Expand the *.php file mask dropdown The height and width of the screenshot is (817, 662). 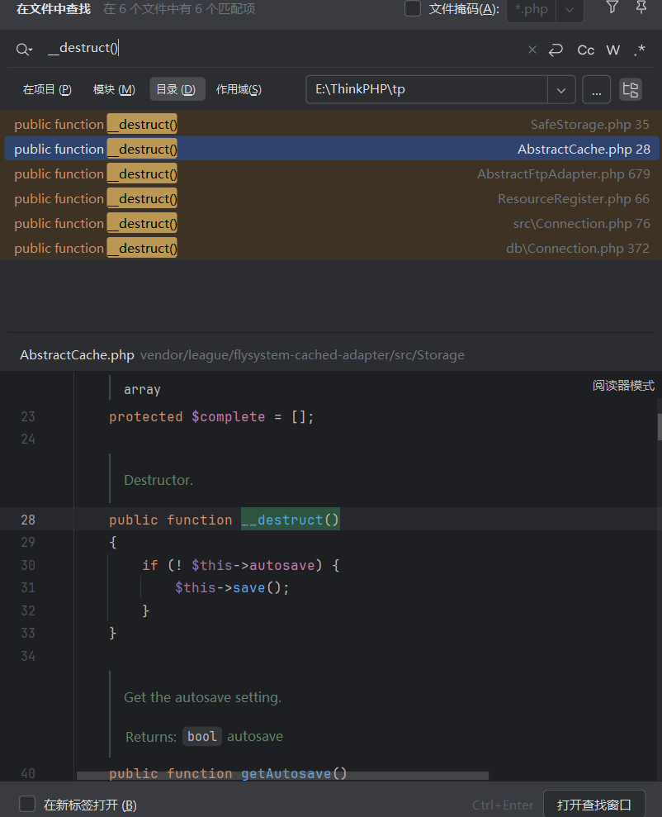569,10
